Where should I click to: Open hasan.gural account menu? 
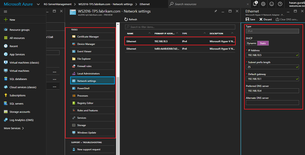point(297,4)
